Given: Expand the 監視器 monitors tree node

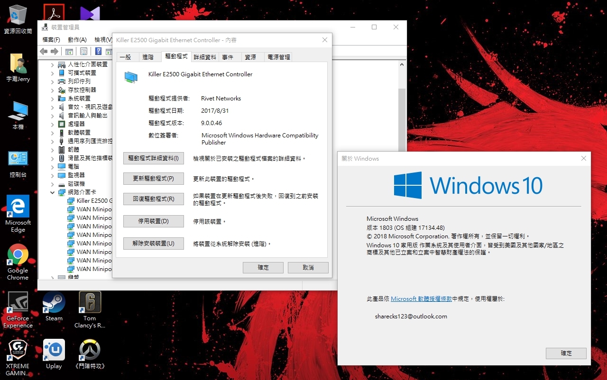Looking at the screenshot, I should tap(52, 175).
